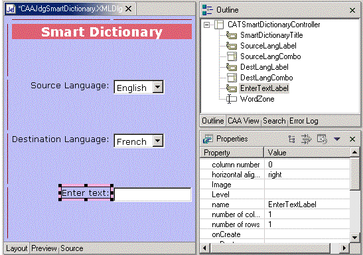Select SourceLangCombo in the Outline tree
Screen dimensions: 363x255
270,56
